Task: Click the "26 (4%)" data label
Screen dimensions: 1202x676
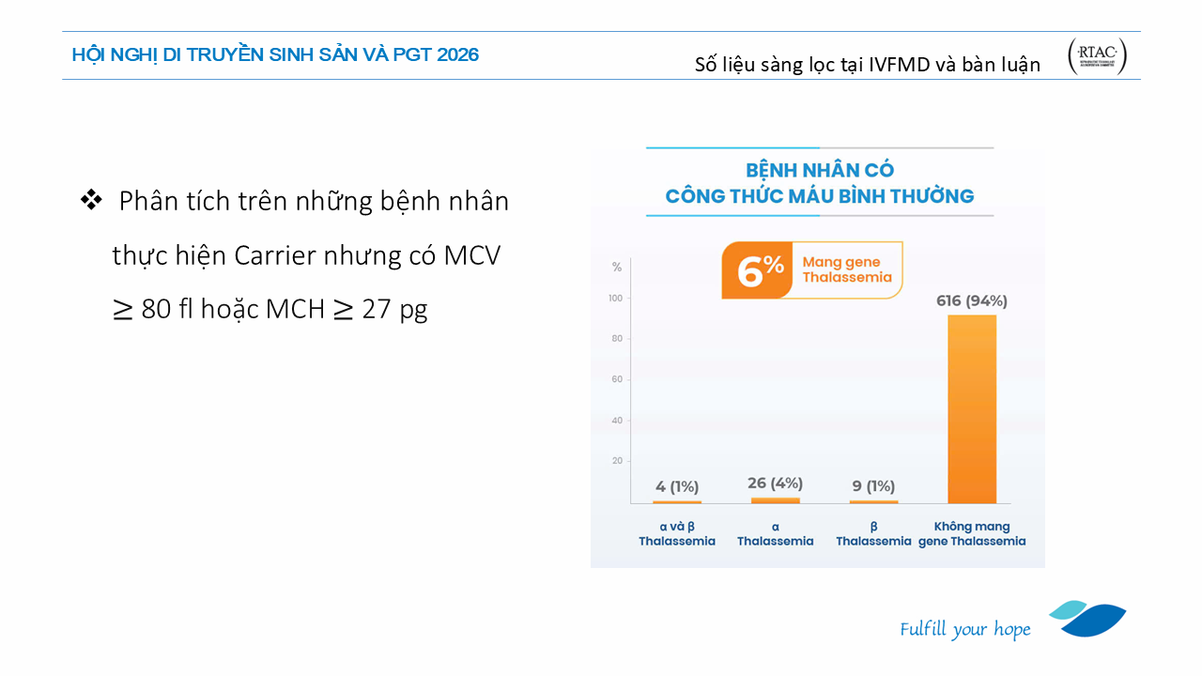Action: pyautogui.click(x=775, y=483)
